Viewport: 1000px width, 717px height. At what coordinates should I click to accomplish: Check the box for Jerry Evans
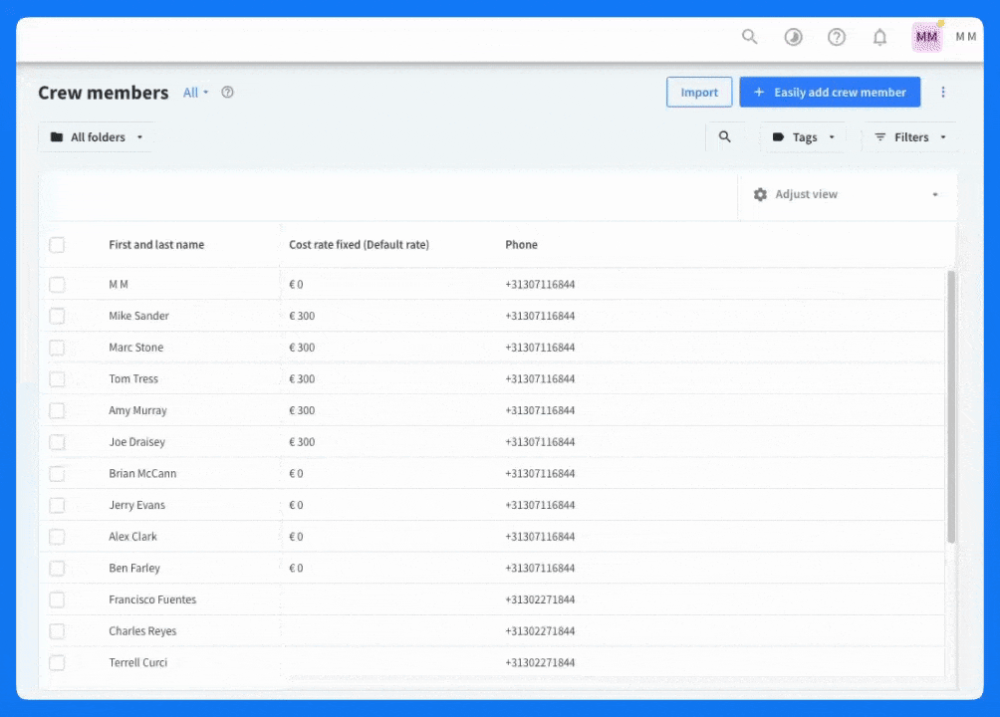tap(57, 505)
